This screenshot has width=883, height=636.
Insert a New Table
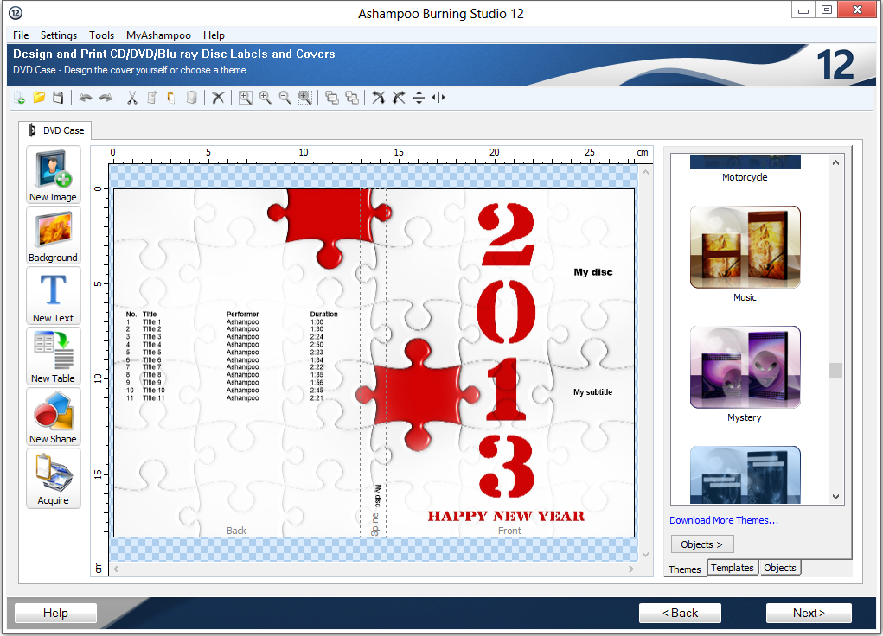pos(54,356)
